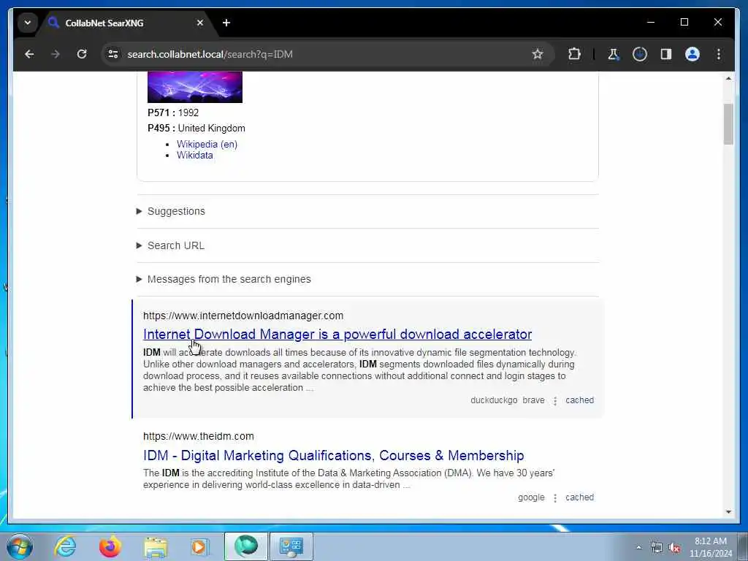Open more options dots for theidm.com result

(555, 498)
